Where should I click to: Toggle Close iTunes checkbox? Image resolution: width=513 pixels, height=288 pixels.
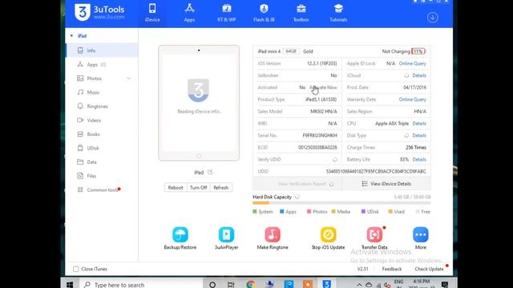76,269
